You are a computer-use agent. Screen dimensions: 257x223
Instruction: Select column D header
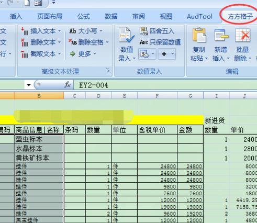click(98, 96)
